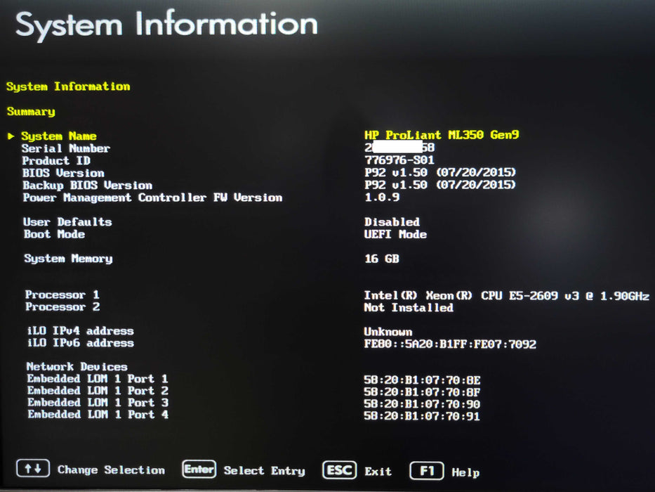Click the F1 key icon
The width and height of the screenshot is (655, 492).
pyautogui.click(x=426, y=470)
